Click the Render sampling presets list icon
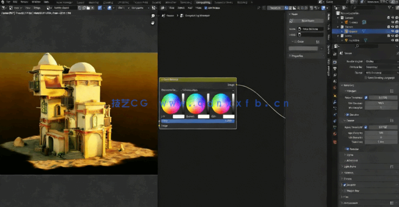Viewport: 399px width, 207px height. (x=392, y=120)
